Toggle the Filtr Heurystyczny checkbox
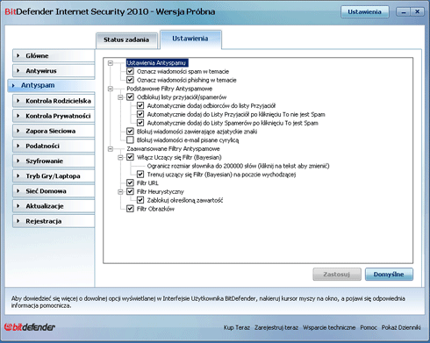The width and height of the screenshot is (430, 343). click(x=130, y=192)
